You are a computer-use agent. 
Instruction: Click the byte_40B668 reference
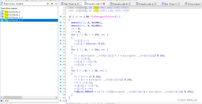click(x=85, y=92)
